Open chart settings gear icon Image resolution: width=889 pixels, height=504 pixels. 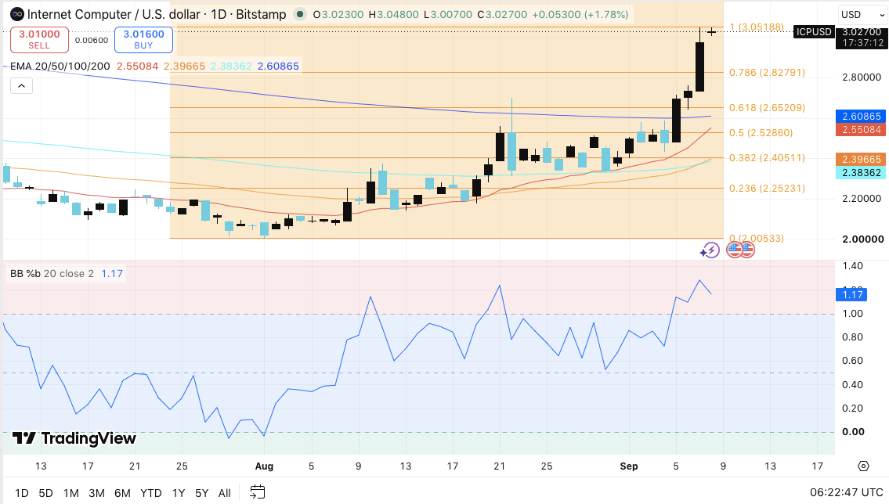863,466
